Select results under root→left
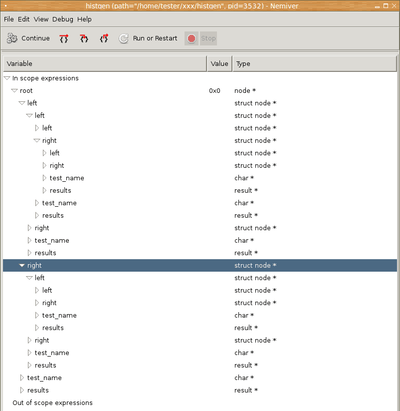 pyautogui.click(x=45, y=253)
